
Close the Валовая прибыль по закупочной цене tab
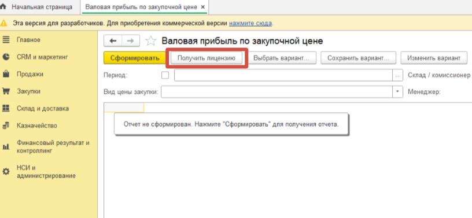click(x=202, y=7)
